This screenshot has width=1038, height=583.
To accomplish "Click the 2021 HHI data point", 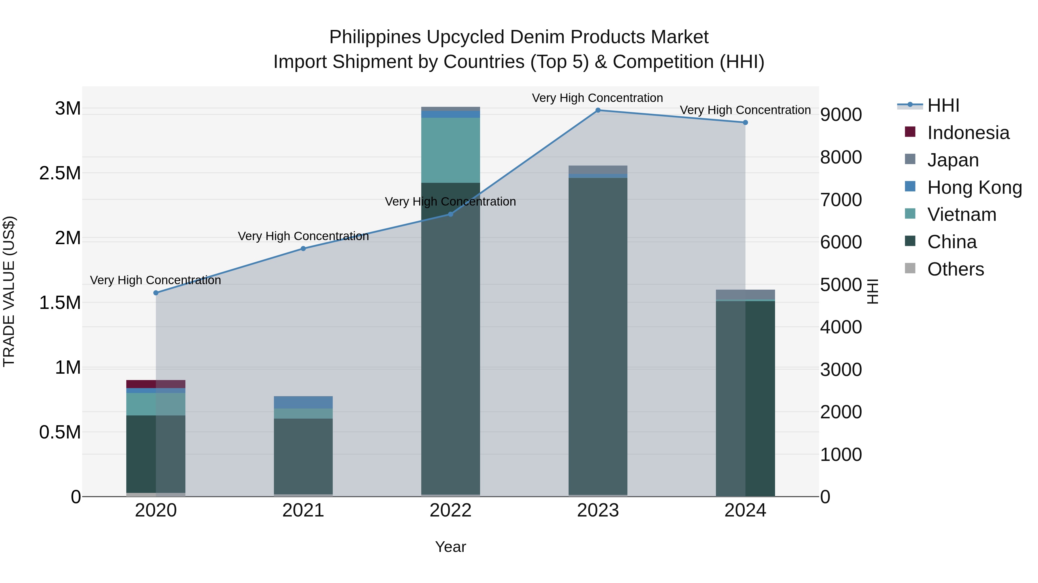I will click(x=303, y=249).
